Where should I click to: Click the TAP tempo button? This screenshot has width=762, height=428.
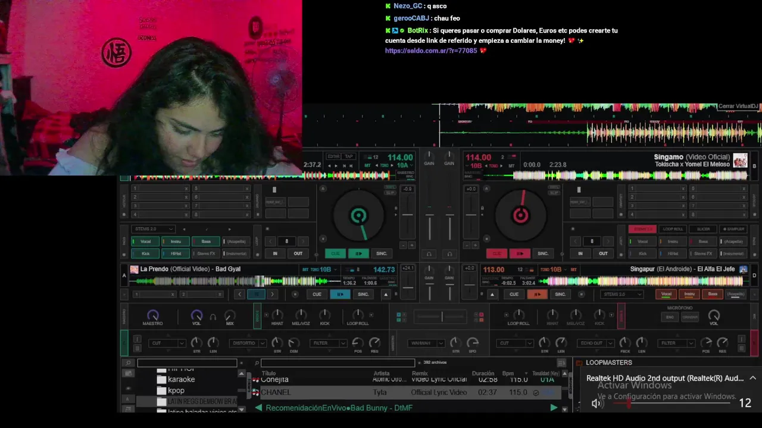[x=349, y=156]
